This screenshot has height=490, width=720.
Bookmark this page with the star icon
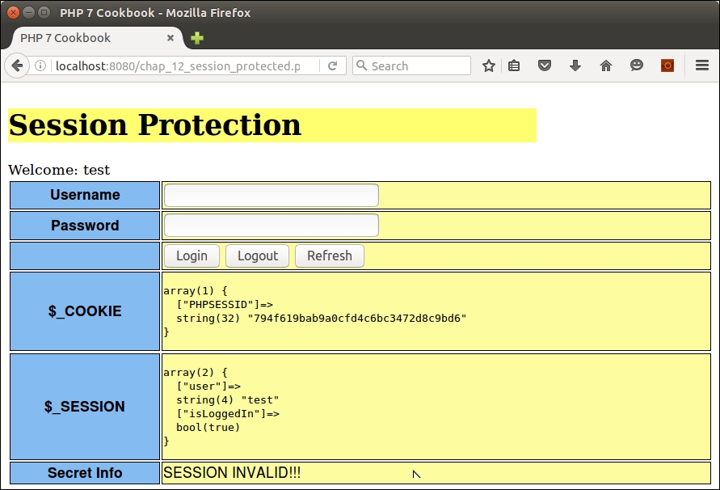click(x=488, y=66)
